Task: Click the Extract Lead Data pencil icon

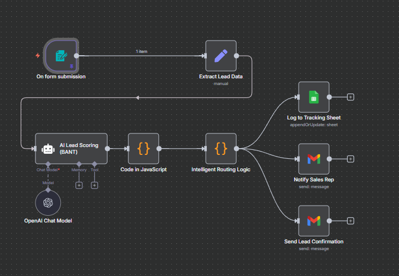Action: tap(221, 55)
